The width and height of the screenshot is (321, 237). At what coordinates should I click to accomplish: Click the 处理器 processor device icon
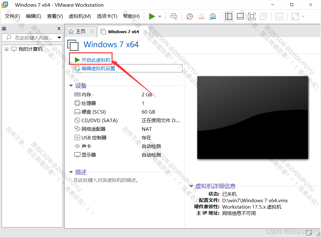click(77, 103)
